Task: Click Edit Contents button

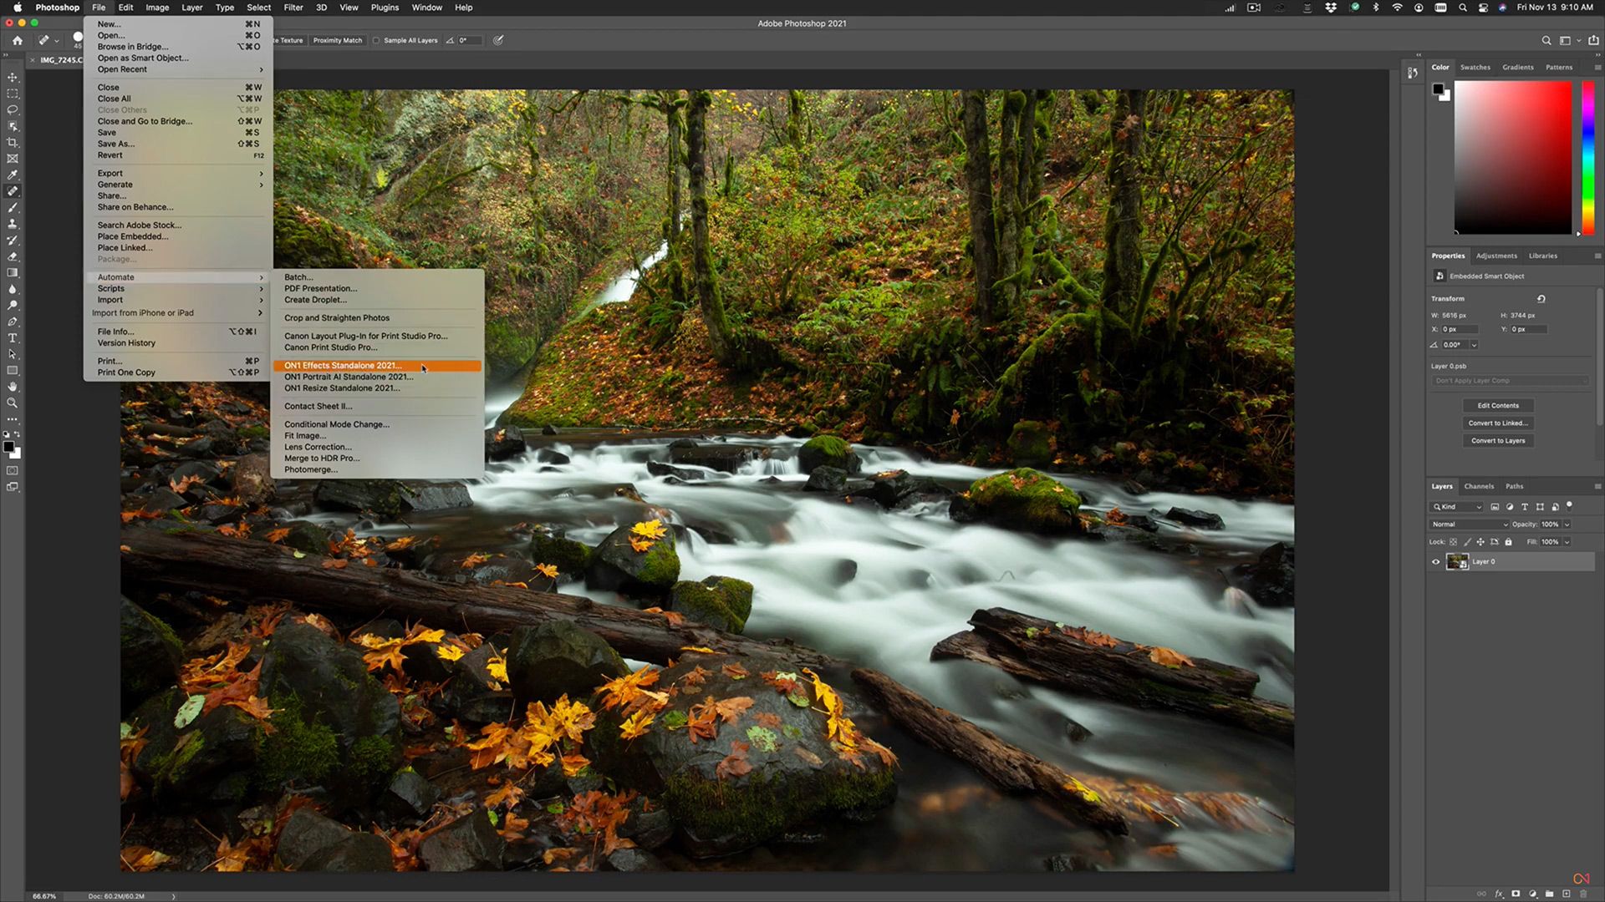Action: [1498, 405]
